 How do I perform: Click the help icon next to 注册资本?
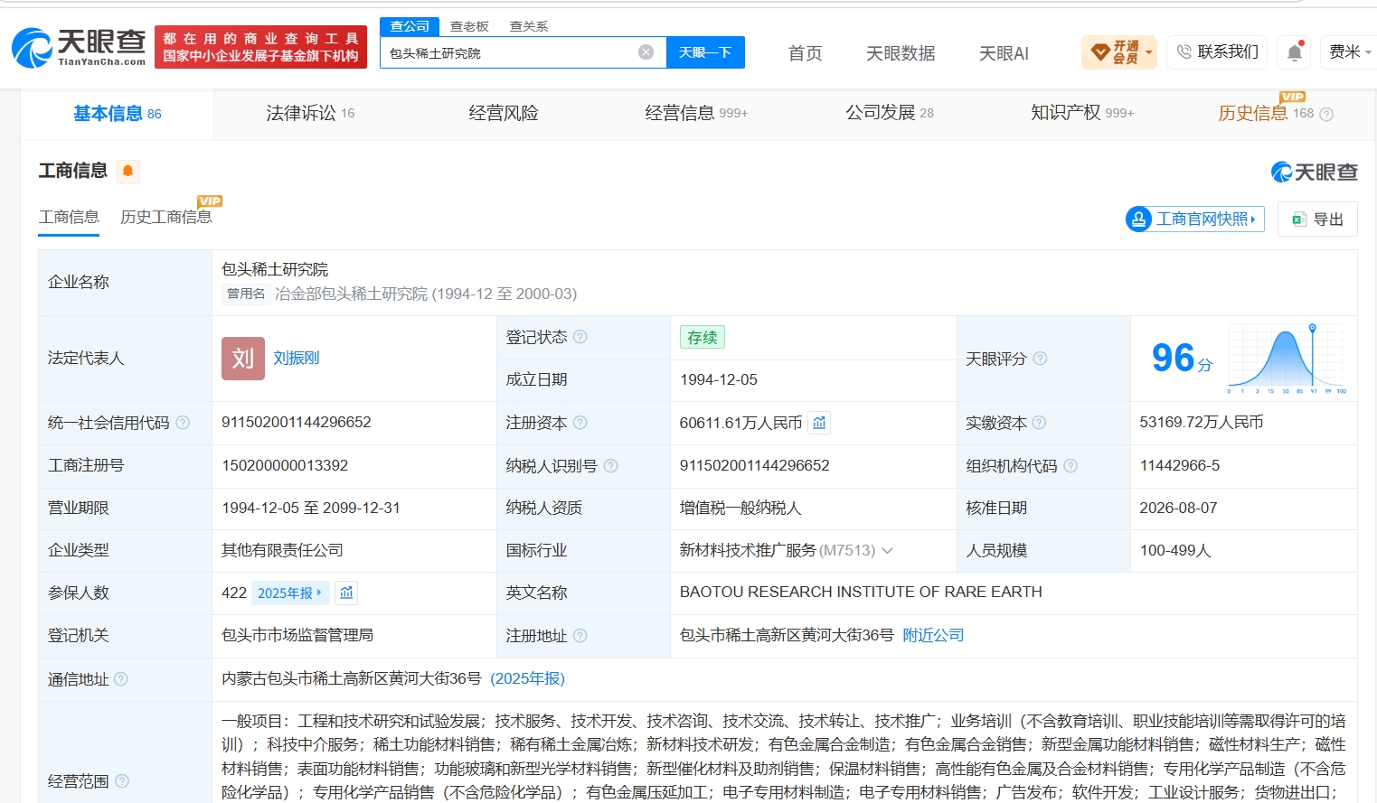[x=580, y=423]
